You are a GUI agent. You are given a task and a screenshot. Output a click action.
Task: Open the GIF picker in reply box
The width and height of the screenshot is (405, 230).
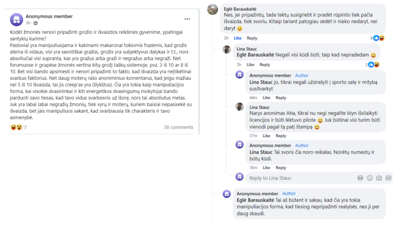388,178
